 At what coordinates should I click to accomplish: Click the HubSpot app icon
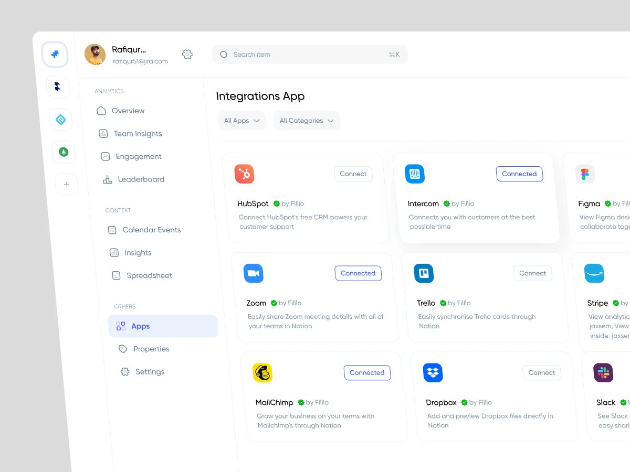[245, 174]
